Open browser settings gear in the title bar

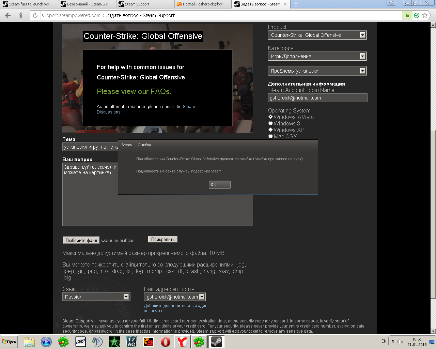391,3
